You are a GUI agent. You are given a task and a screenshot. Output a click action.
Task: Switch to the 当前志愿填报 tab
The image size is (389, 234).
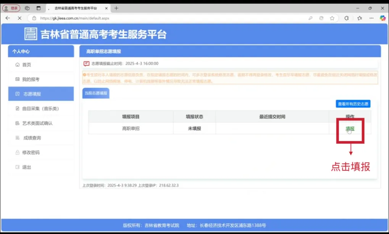pos(96,93)
